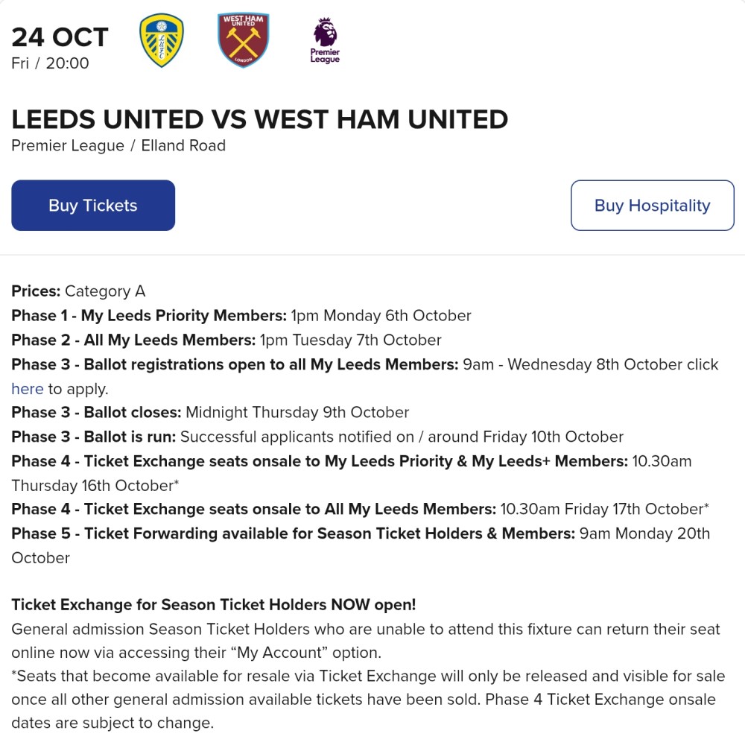The width and height of the screenshot is (745, 751).
Task: Click the Phase 3 Ballot is run label
Action: (94, 437)
